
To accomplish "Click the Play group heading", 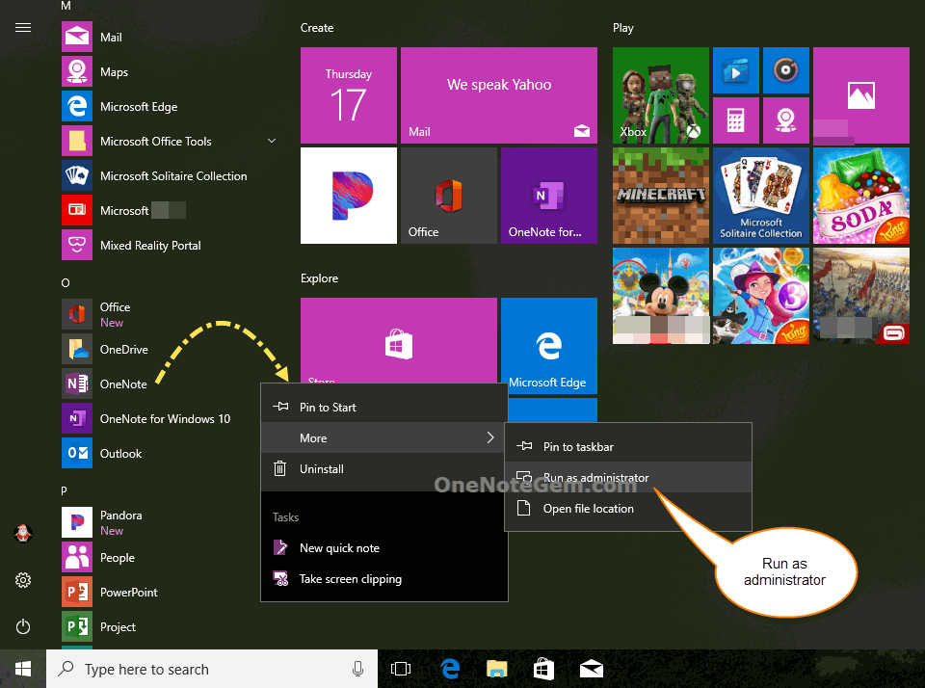I will (x=623, y=28).
